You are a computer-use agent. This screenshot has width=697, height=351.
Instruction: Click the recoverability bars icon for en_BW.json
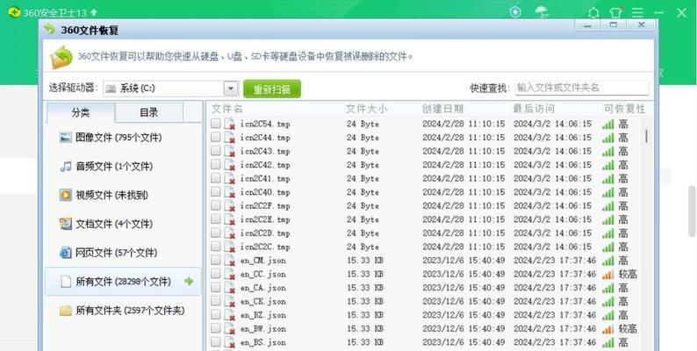pyautogui.click(x=608, y=329)
